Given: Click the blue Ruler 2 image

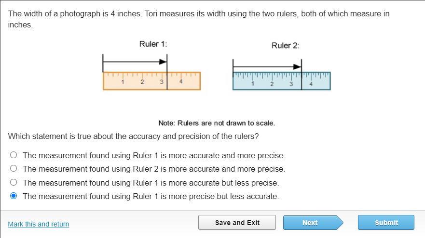Looking at the screenshot, I should 282,81.
